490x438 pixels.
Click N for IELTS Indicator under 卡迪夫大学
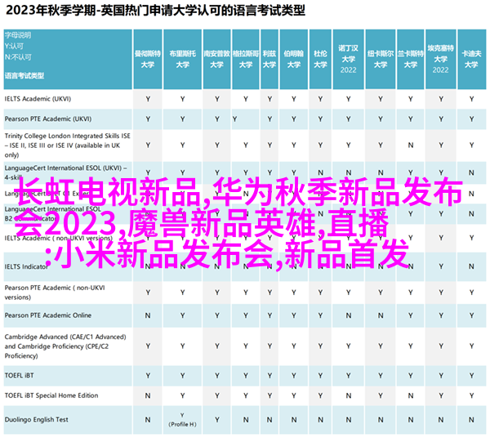tap(471, 266)
